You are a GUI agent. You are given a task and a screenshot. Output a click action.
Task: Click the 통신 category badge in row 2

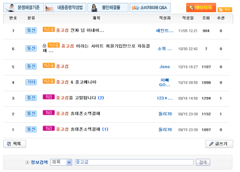(31, 114)
